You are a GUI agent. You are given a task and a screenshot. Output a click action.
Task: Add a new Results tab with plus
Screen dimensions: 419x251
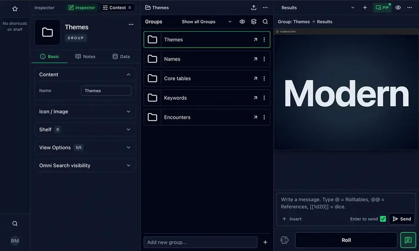pyautogui.click(x=365, y=8)
